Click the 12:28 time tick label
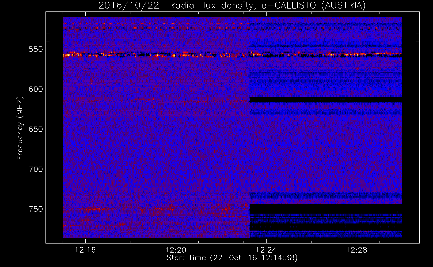The image size is (433, 267). click(x=357, y=250)
